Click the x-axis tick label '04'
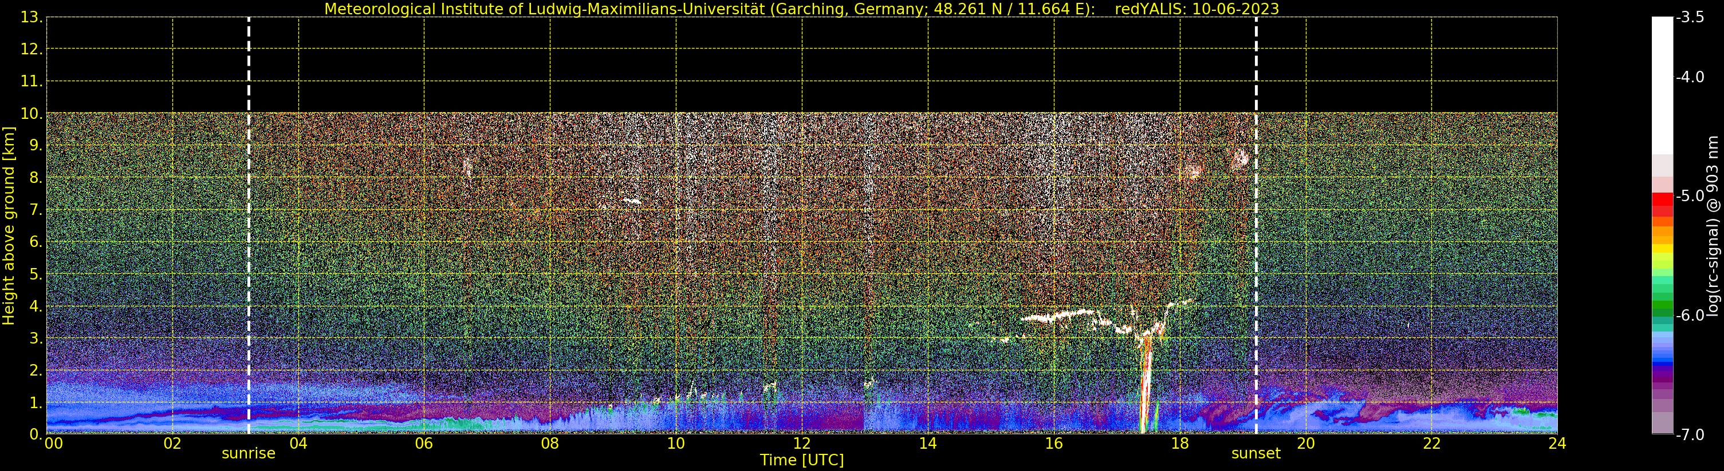Screen dimensions: 1724x471 [298, 444]
